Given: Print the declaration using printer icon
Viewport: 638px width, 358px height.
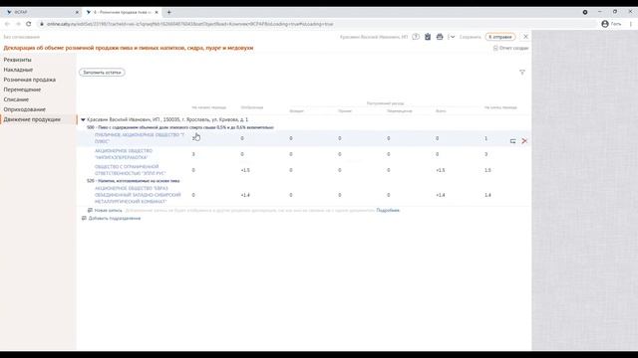Looking at the screenshot, I should (x=440, y=37).
